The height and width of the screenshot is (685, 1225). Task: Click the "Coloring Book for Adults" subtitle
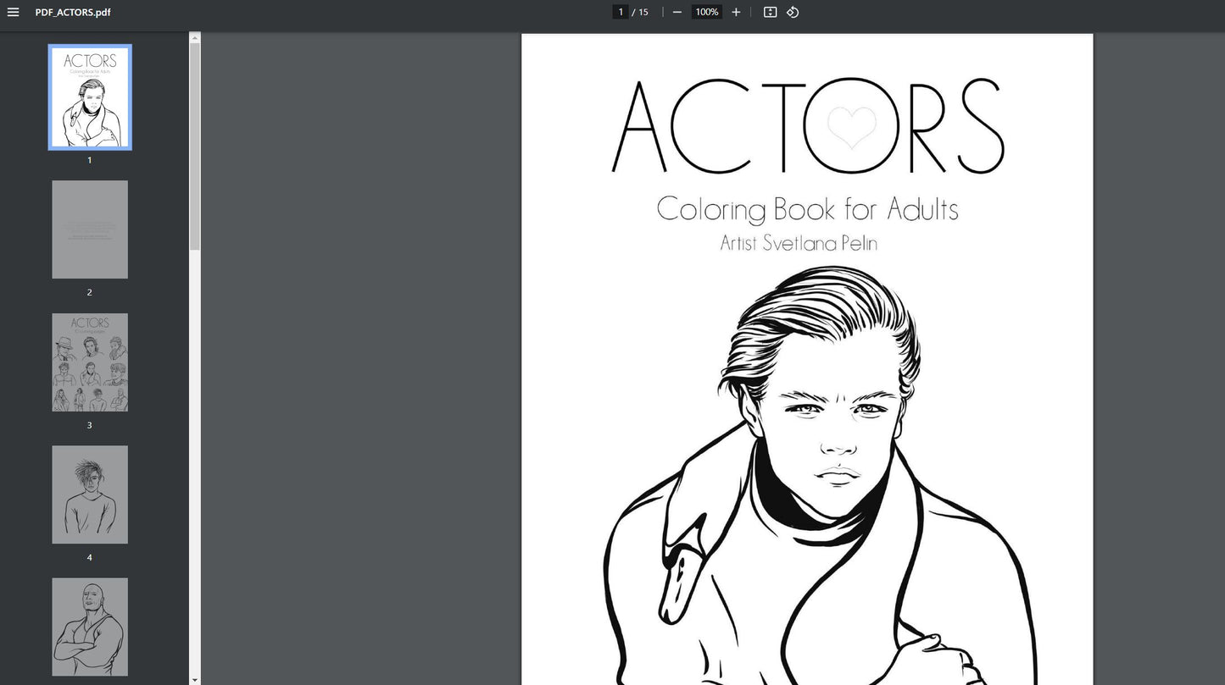[x=807, y=209]
